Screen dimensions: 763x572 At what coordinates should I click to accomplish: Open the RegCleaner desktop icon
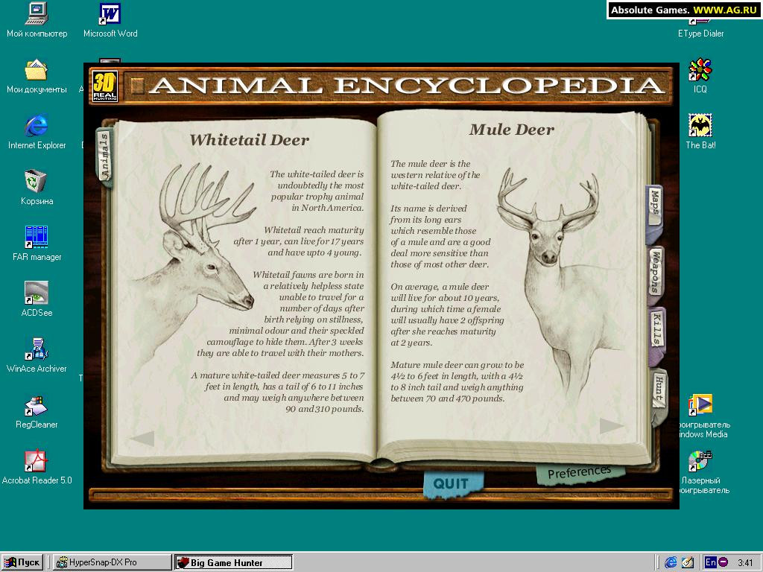[x=37, y=412]
